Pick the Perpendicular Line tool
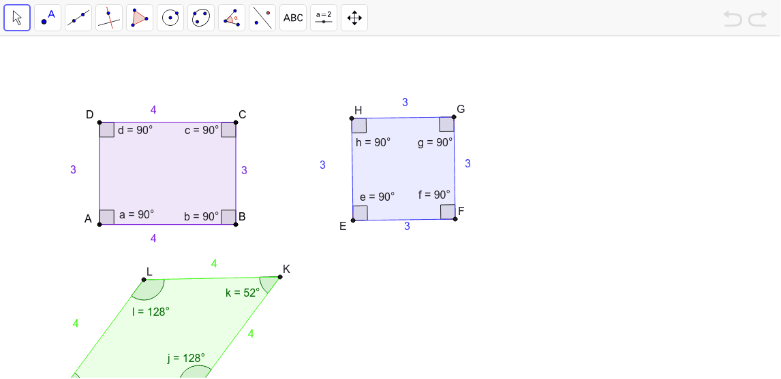 pyautogui.click(x=109, y=18)
